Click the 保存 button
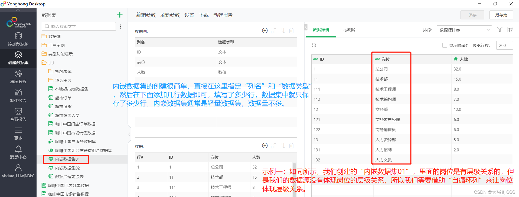 tap(472, 15)
